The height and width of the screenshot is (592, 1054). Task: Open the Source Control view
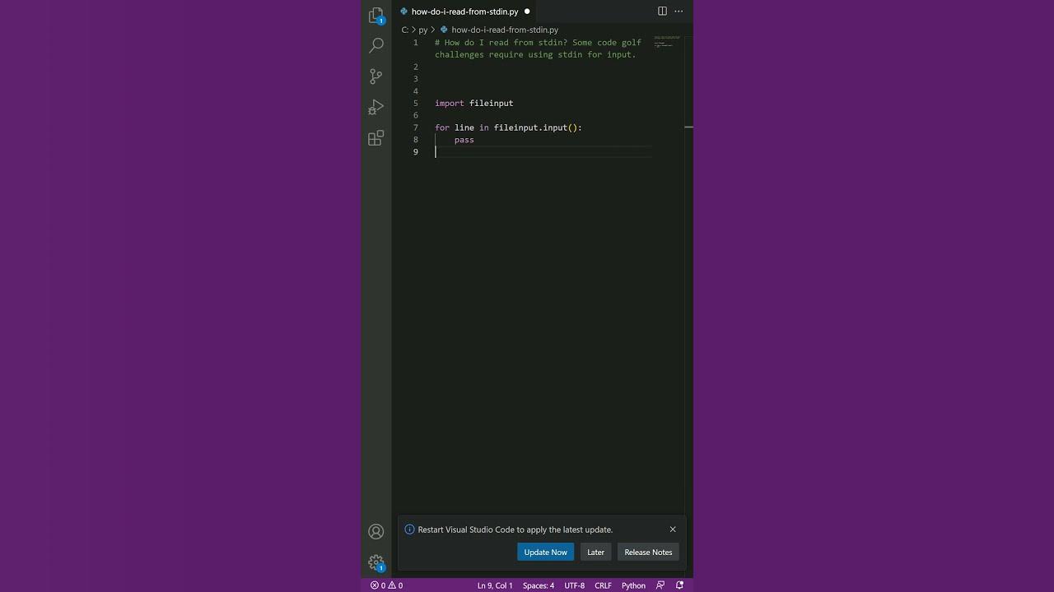click(x=376, y=76)
